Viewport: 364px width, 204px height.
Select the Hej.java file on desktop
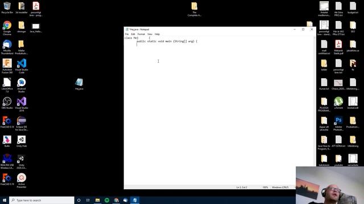[x=79, y=84]
